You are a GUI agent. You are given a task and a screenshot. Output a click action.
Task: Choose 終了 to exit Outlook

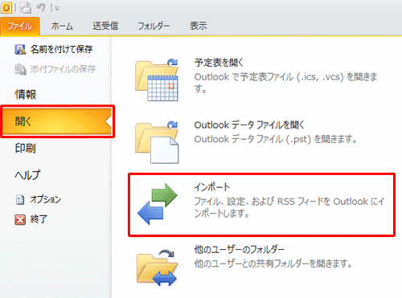point(39,219)
